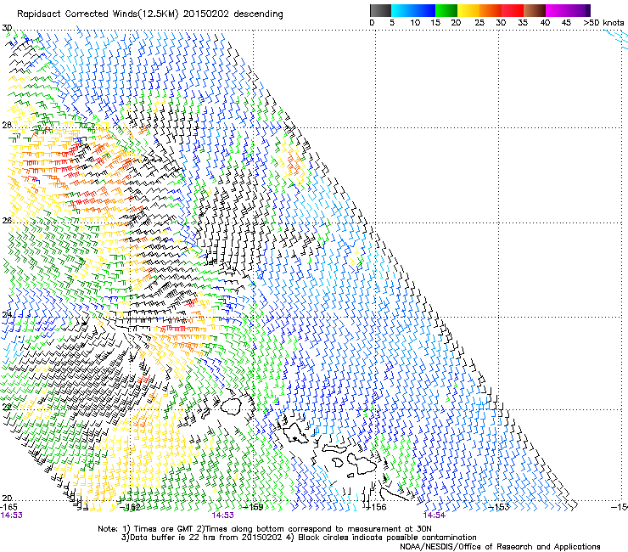
Task: Click the Lanai island outline
Action: (x=338, y=463)
